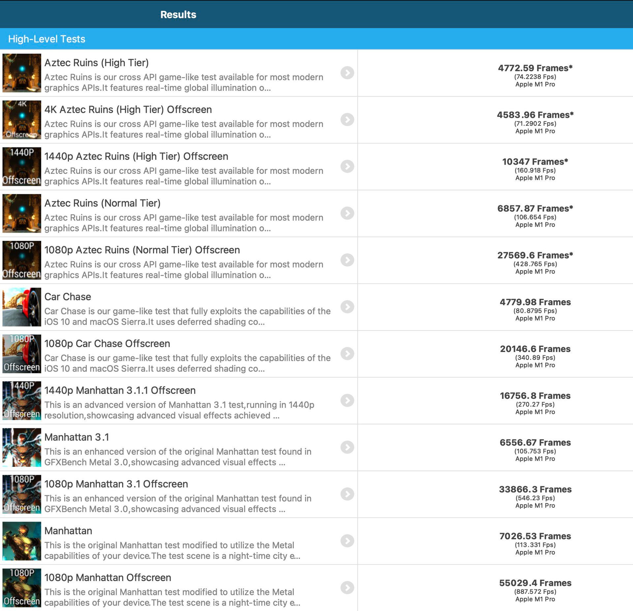Click the chevron next to Car Chase
633x611 pixels.
(x=347, y=307)
